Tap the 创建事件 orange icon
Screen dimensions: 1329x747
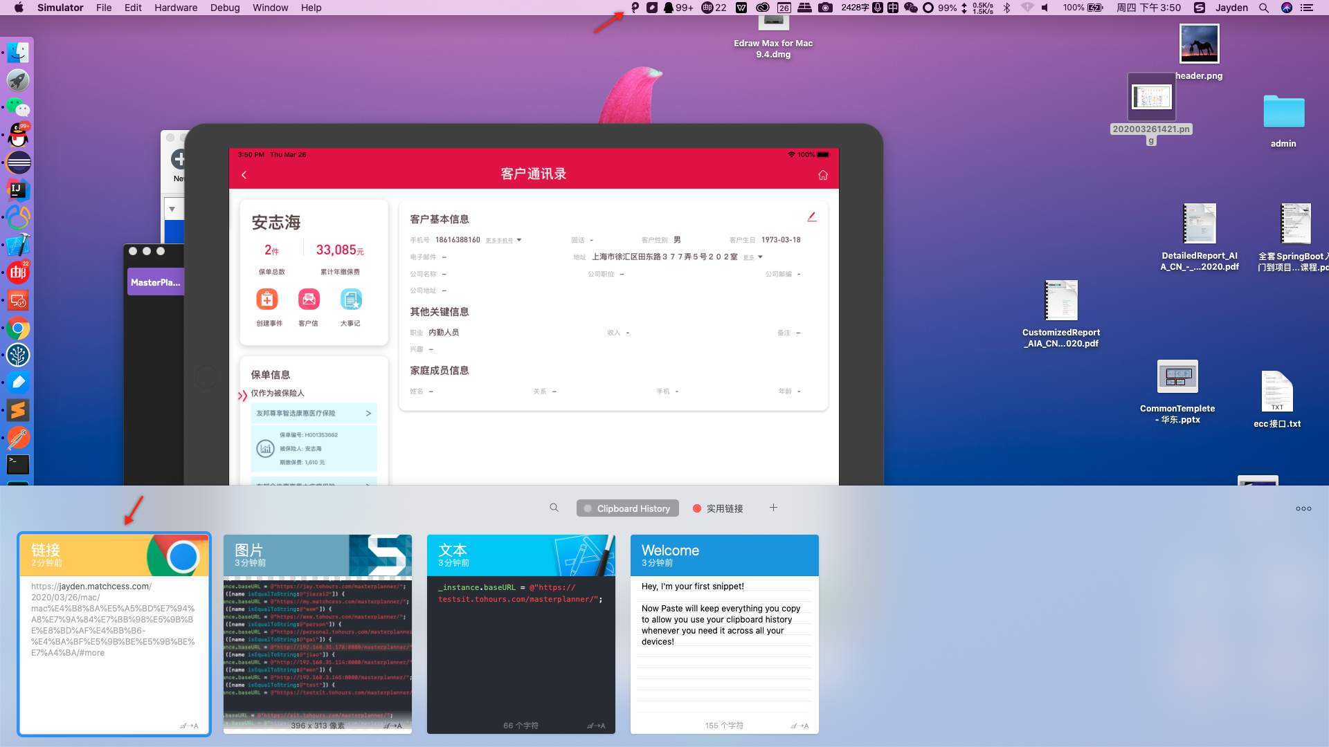[x=267, y=300]
